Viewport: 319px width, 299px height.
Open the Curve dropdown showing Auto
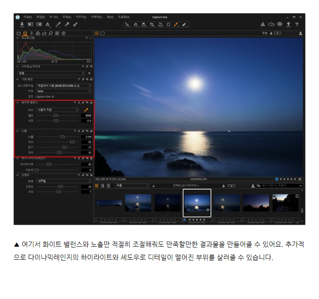[64, 91]
